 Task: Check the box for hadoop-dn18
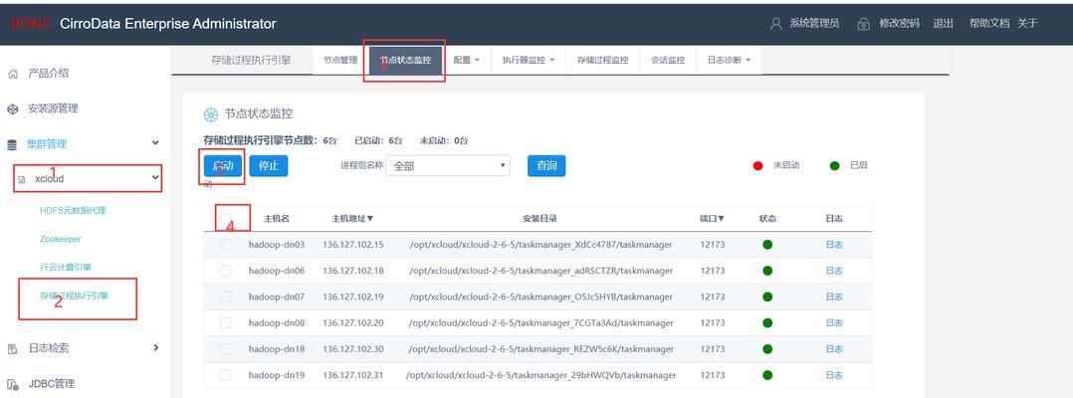pos(226,349)
